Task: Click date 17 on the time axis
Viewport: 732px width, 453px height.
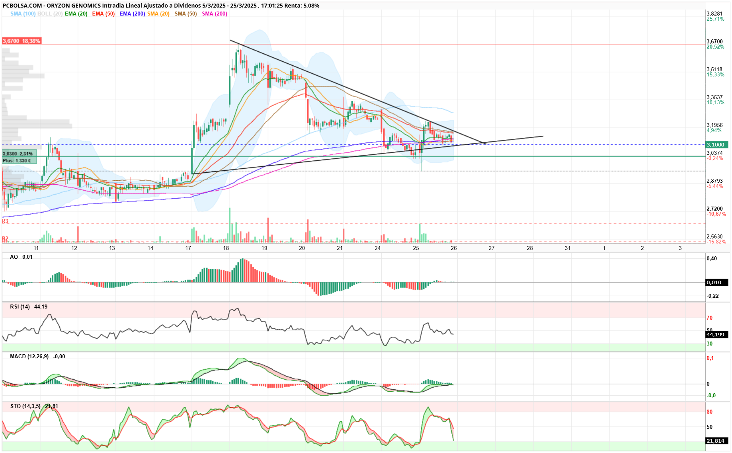Action: tap(188, 248)
